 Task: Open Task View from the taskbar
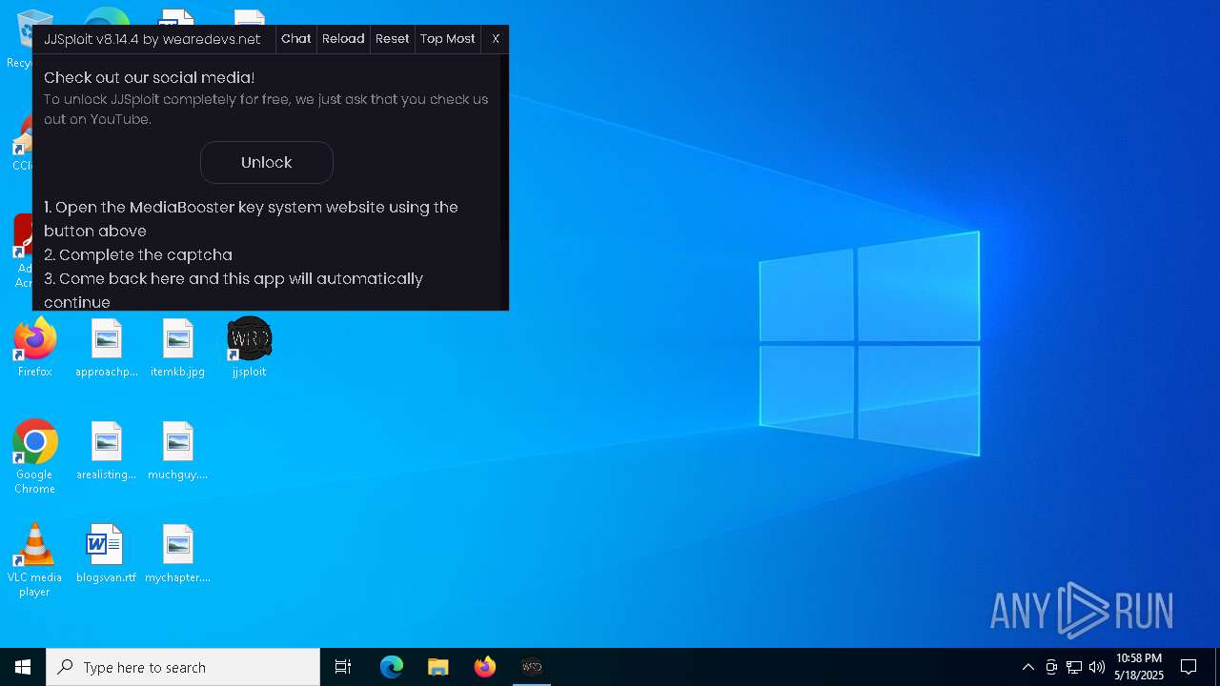tap(343, 667)
